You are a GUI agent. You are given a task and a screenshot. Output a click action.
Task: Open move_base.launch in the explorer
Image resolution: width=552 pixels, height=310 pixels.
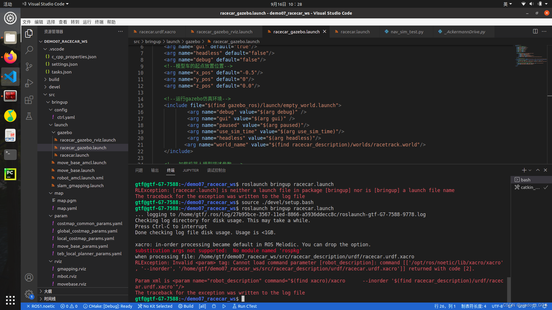pyautogui.click(x=76, y=170)
